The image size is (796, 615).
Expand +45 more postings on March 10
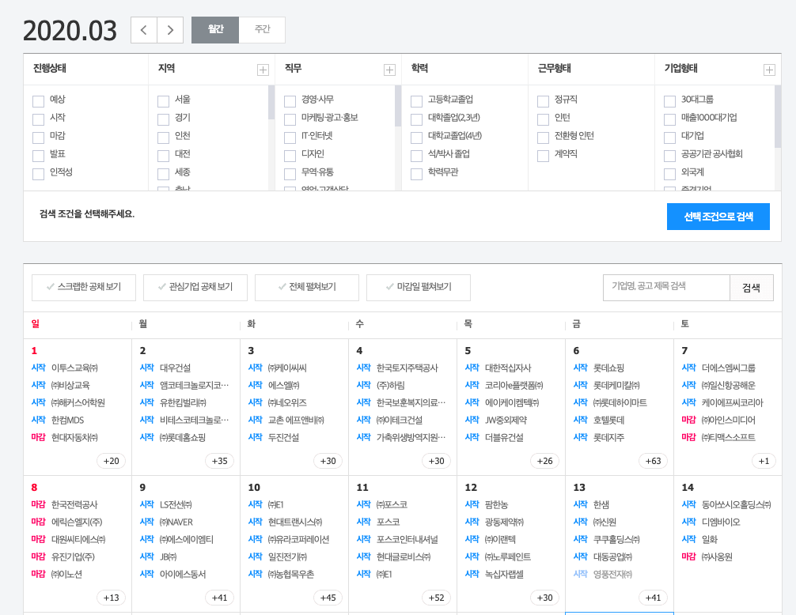click(x=328, y=598)
